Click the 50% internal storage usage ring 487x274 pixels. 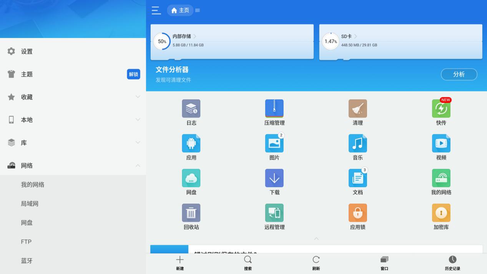pyautogui.click(x=162, y=42)
